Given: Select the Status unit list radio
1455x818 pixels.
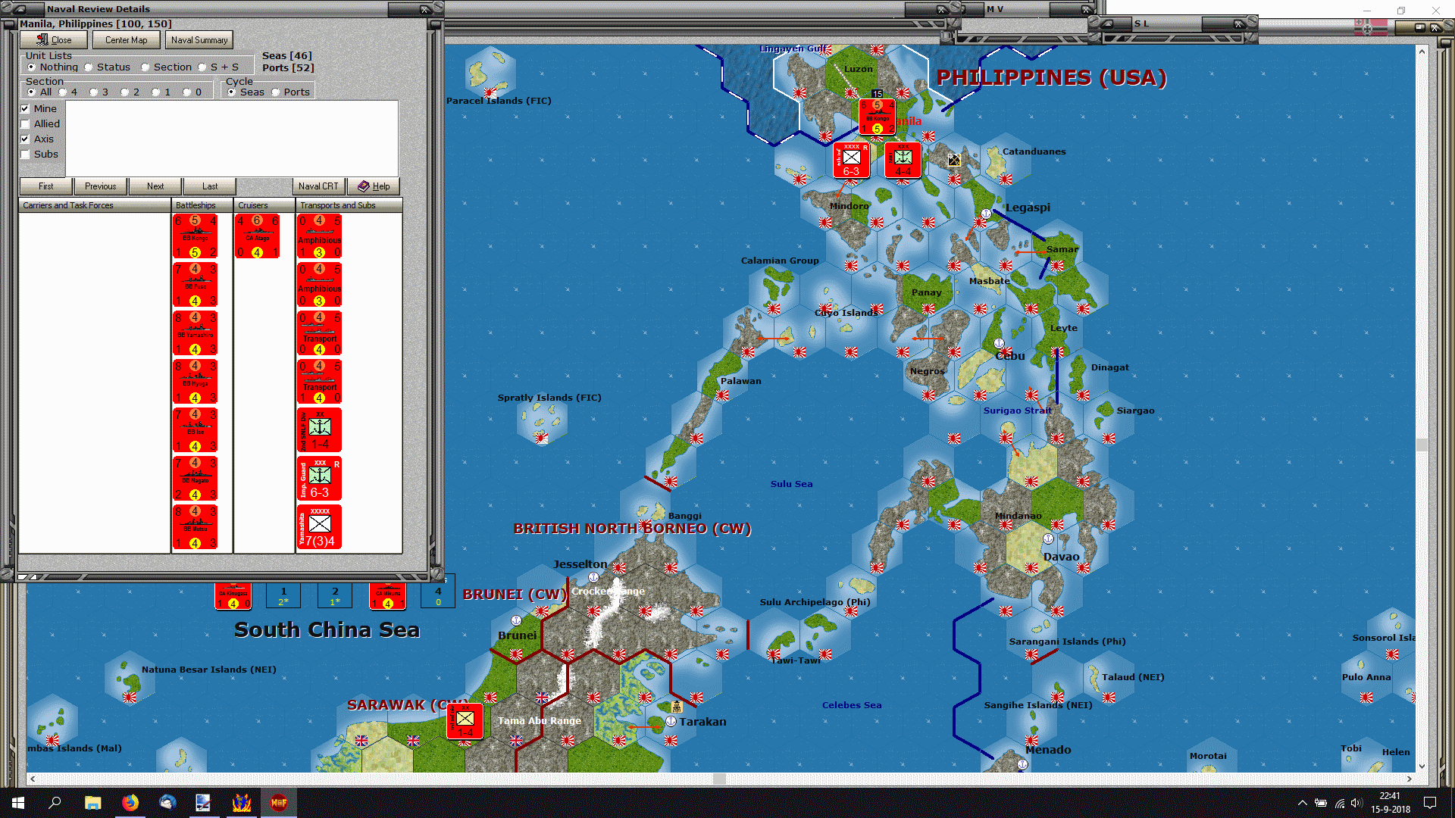Looking at the screenshot, I should tap(89, 67).
